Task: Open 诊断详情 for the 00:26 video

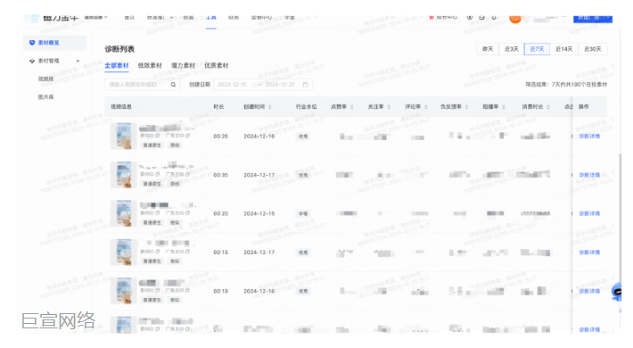Action: tap(589, 137)
